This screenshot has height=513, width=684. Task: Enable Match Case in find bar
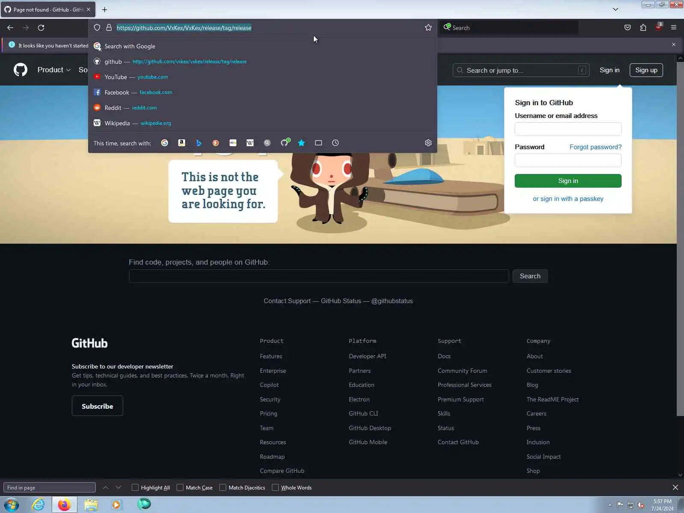point(195,487)
